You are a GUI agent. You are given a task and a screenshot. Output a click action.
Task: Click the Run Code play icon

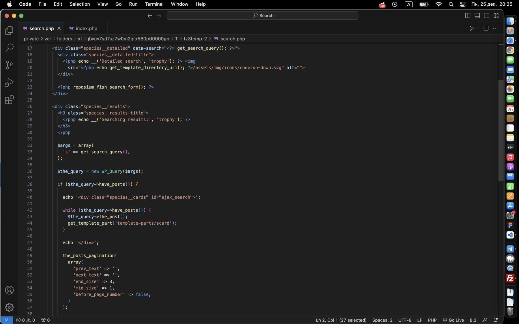coord(471,28)
